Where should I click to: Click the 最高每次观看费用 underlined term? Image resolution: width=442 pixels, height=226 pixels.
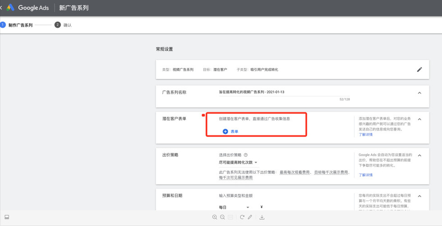tap(294, 173)
